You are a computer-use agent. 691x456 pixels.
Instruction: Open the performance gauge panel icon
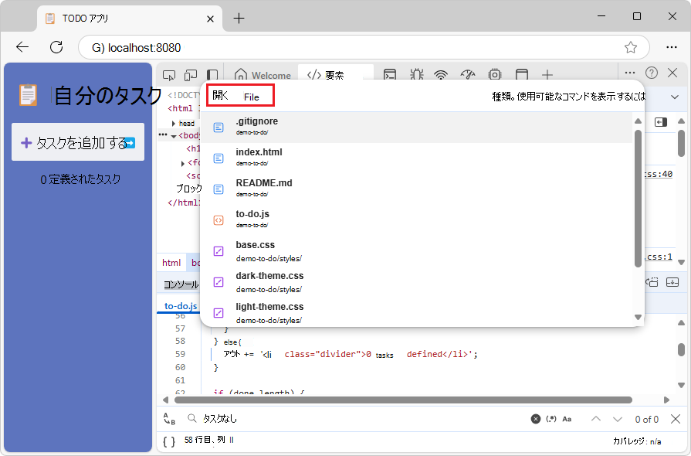[x=467, y=74]
